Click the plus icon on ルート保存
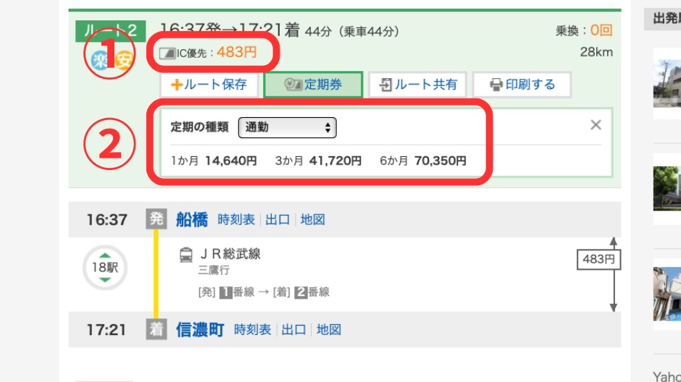Viewport: 681px width, 382px height. click(x=176, y=85)
